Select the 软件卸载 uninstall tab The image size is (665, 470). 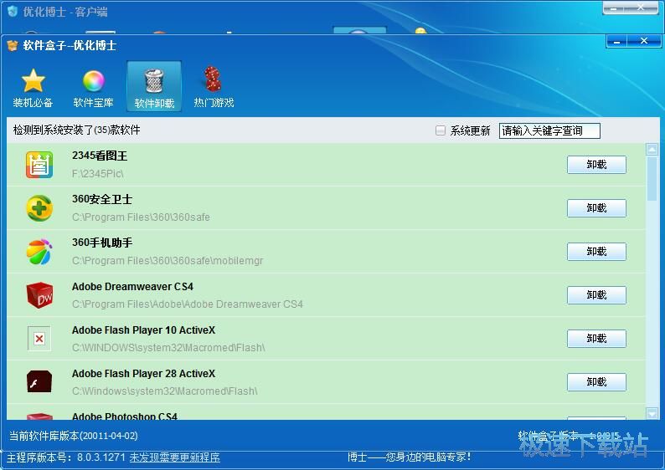tap(154, 87)
